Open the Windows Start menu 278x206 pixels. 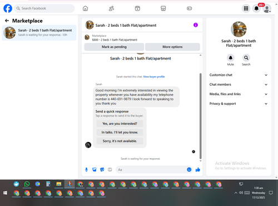pos(5,193)
